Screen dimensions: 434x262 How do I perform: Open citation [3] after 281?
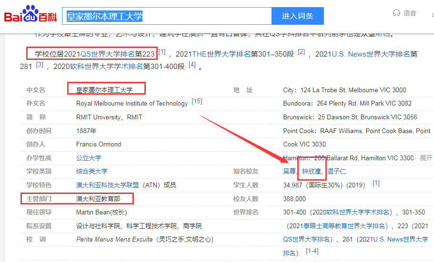click(40, 64)
